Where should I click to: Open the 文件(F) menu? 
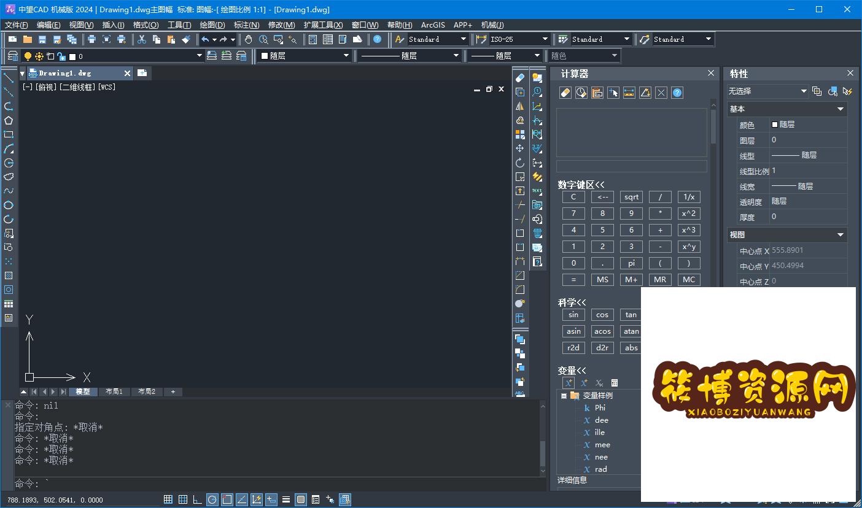17,25
